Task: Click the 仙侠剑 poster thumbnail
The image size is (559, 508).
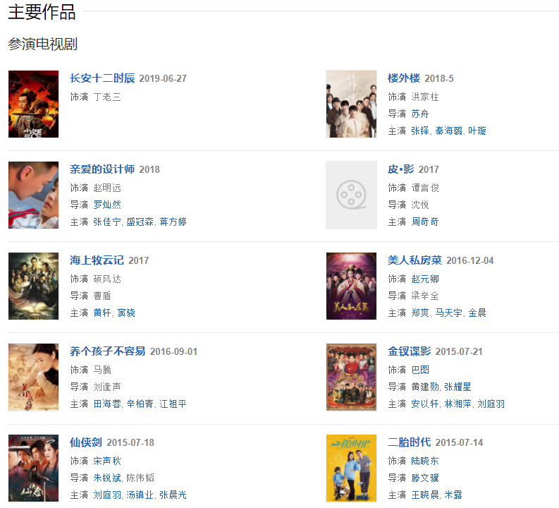Action: pos(34,468)
